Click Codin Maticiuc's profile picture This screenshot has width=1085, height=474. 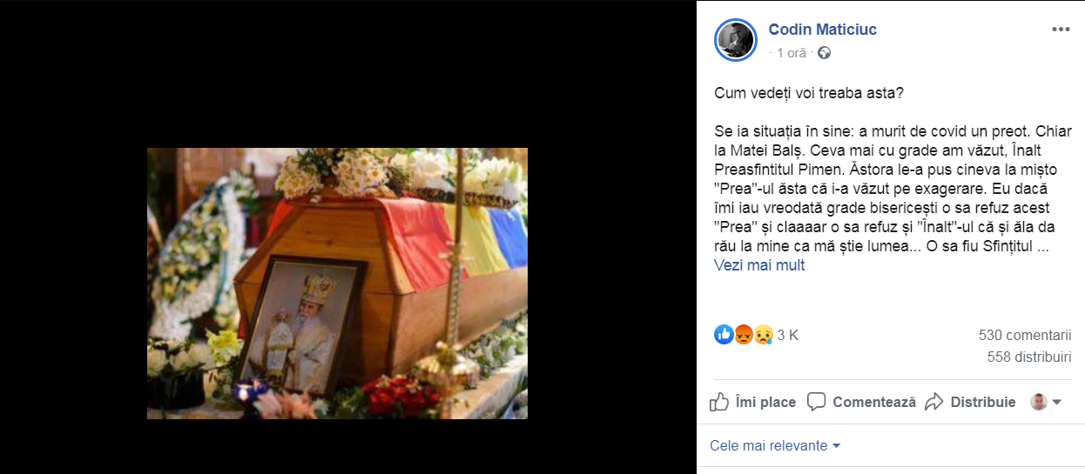(x=735, y=40)
